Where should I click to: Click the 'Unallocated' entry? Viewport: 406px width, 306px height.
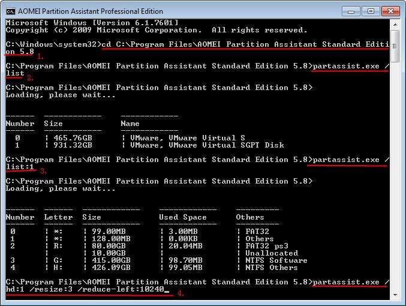[x=272, y=253]
